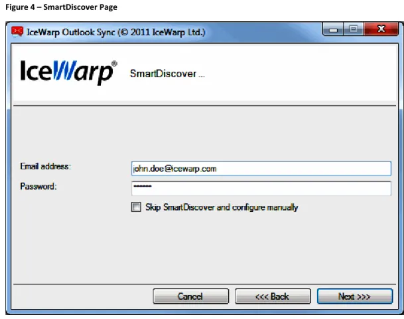
Task: Go back with the <<< Back button
Action: [273, 296]
